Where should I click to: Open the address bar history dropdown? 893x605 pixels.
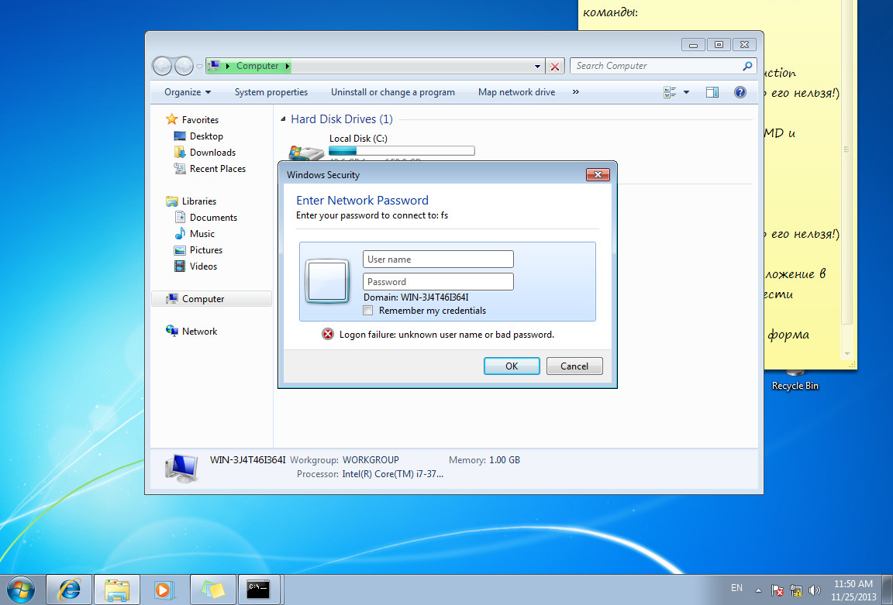537,67
